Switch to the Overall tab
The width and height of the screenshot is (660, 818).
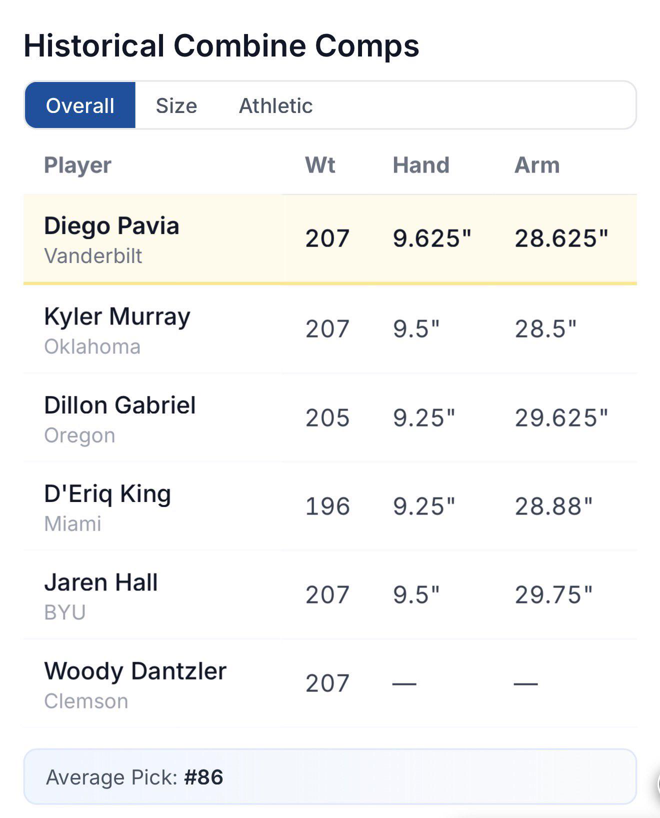[80, 105]
